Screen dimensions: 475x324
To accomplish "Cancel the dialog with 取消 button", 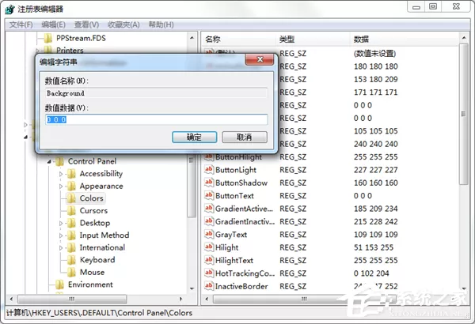I will click(245, 137).
